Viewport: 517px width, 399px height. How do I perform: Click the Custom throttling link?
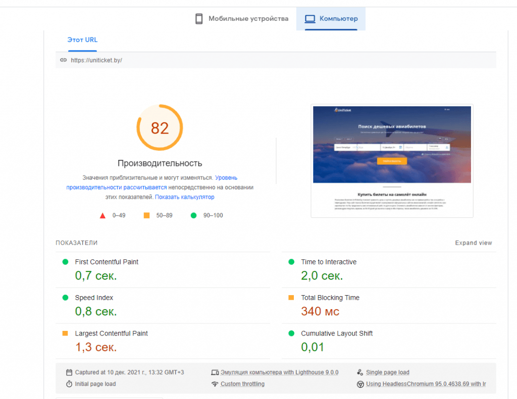[x=242, y=384]
